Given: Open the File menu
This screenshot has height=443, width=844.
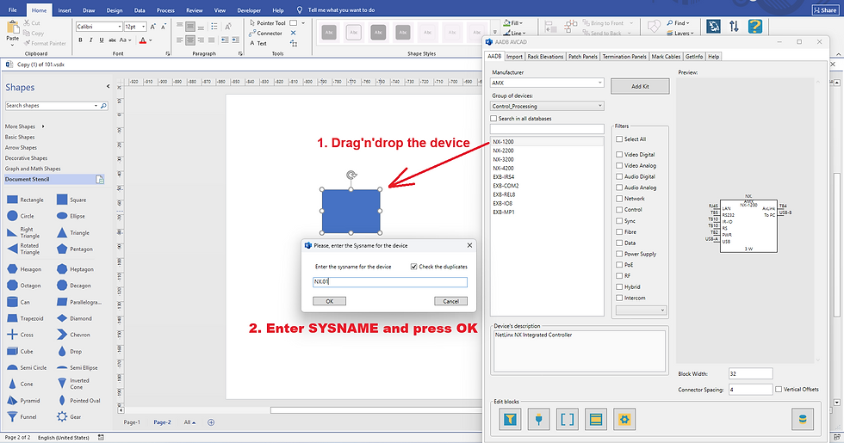Looking at the screenshot, I should click(x=12, y=10).
